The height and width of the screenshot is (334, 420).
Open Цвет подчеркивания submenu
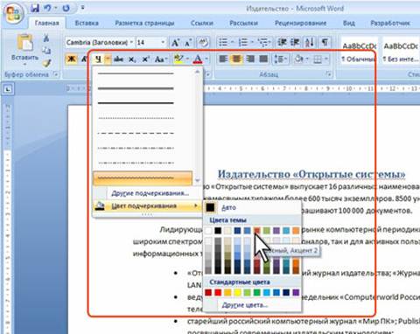click(147, 206)
